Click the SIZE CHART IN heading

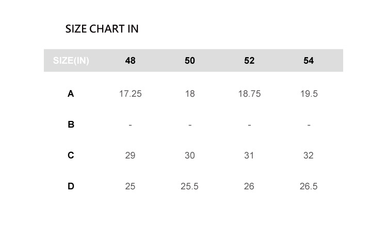click(102, 29)
